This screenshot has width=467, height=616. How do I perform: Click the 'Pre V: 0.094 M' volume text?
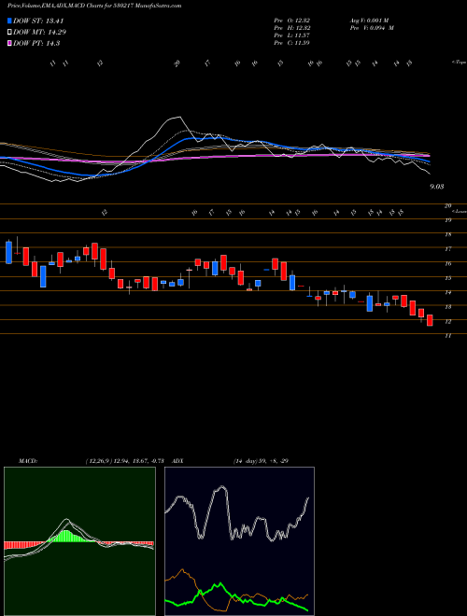coord(372,28)
